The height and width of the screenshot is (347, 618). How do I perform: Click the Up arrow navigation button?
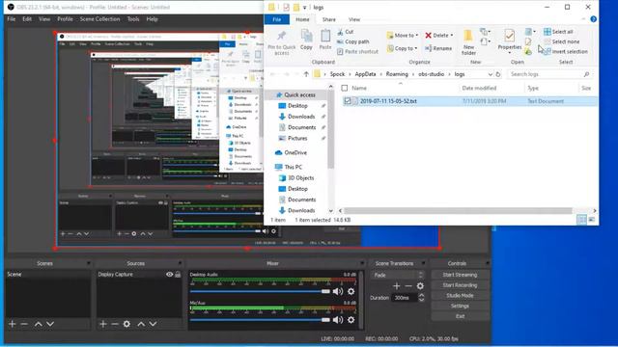pyautogui.click(x=306, y=74)
